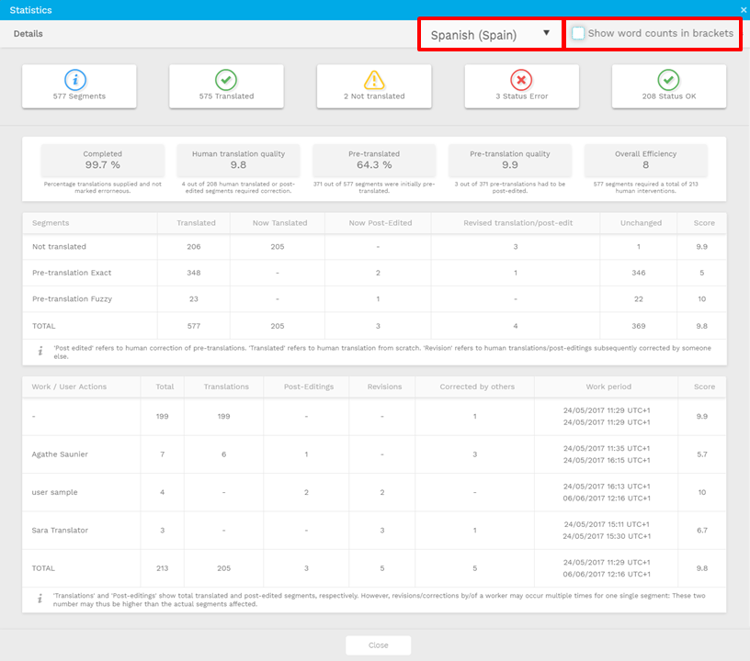
Task: Click the green checkmark icon for 575 Translated
Action: 226,80
